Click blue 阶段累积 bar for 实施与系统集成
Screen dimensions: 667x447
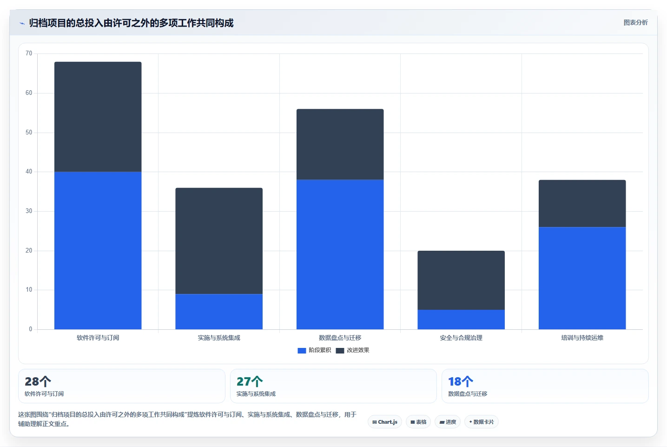click(219, 312)
